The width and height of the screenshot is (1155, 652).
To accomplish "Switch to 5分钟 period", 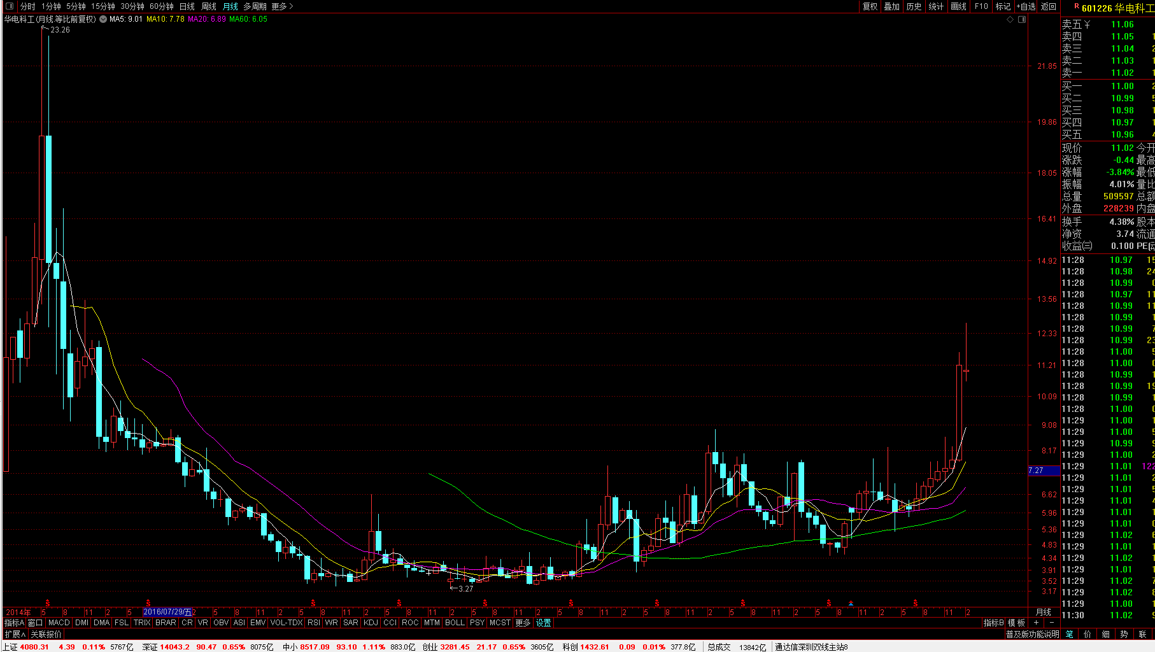I will pyautogui.click(x=76, y=6).
